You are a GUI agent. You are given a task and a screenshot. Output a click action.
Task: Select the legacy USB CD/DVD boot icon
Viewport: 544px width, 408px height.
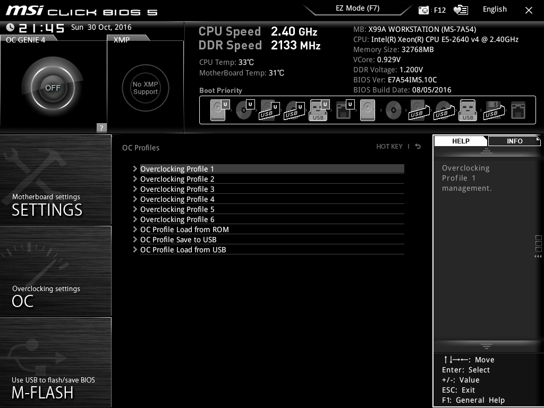(x=444, y=110)
